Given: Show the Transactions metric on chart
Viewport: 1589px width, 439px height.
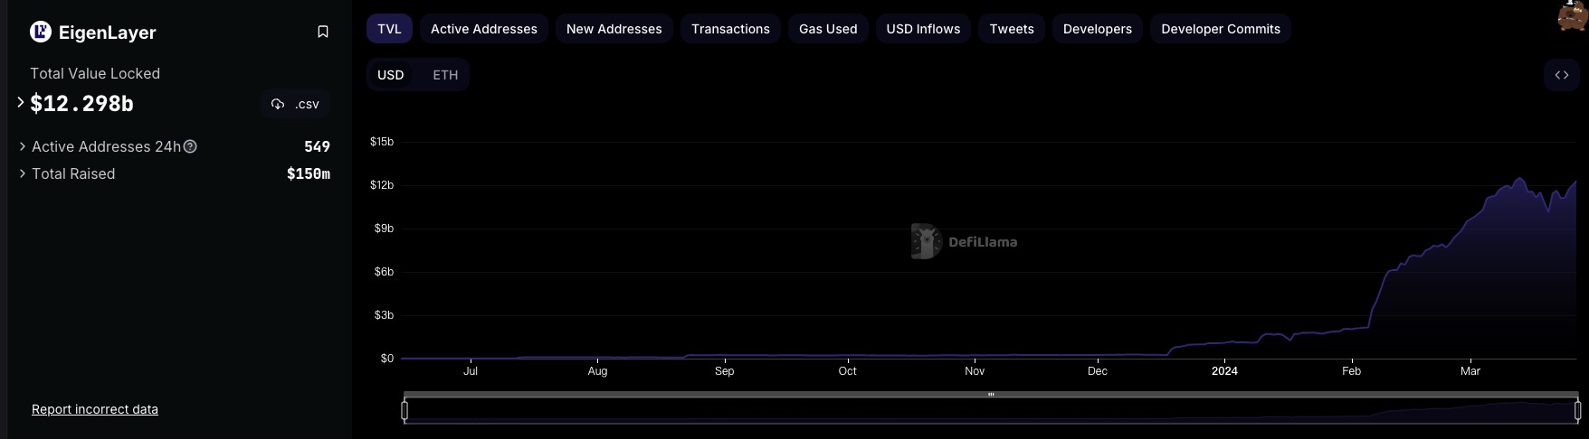Looking at the screenshot, I should (x=730, y=29).
